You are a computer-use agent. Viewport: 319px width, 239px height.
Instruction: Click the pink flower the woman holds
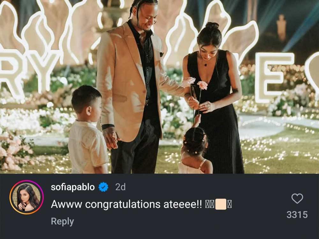[202, 85]
